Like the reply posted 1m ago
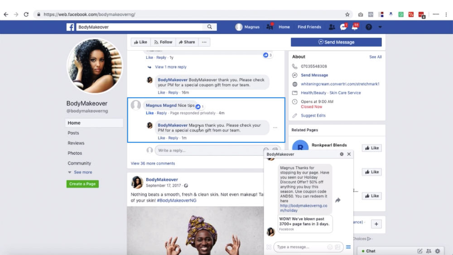This screenshot has width=453, height=255. (162, 138)
